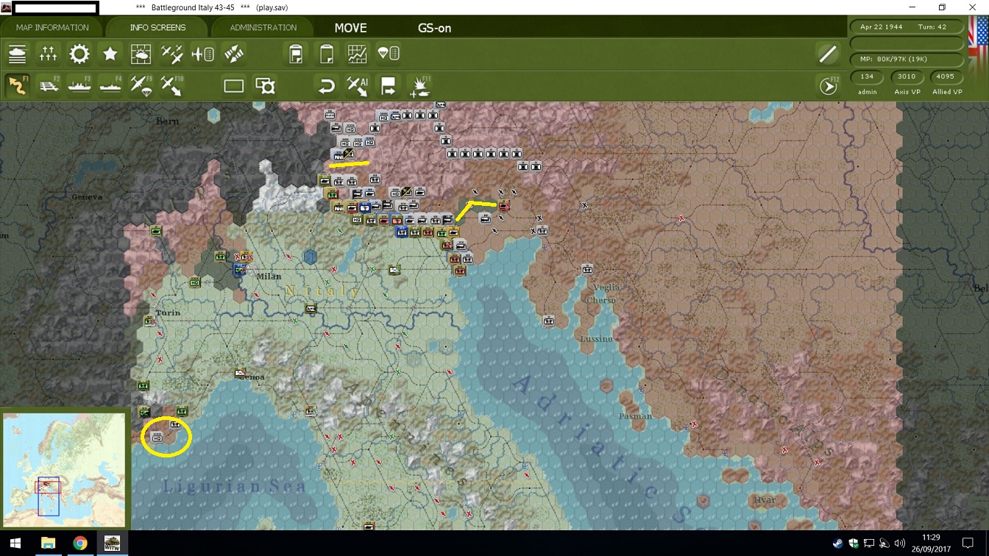Open the air doctrine crossed planes icon
Viewport: 989px width, 556px height.
pyautogui.click(x=172, y=54)
